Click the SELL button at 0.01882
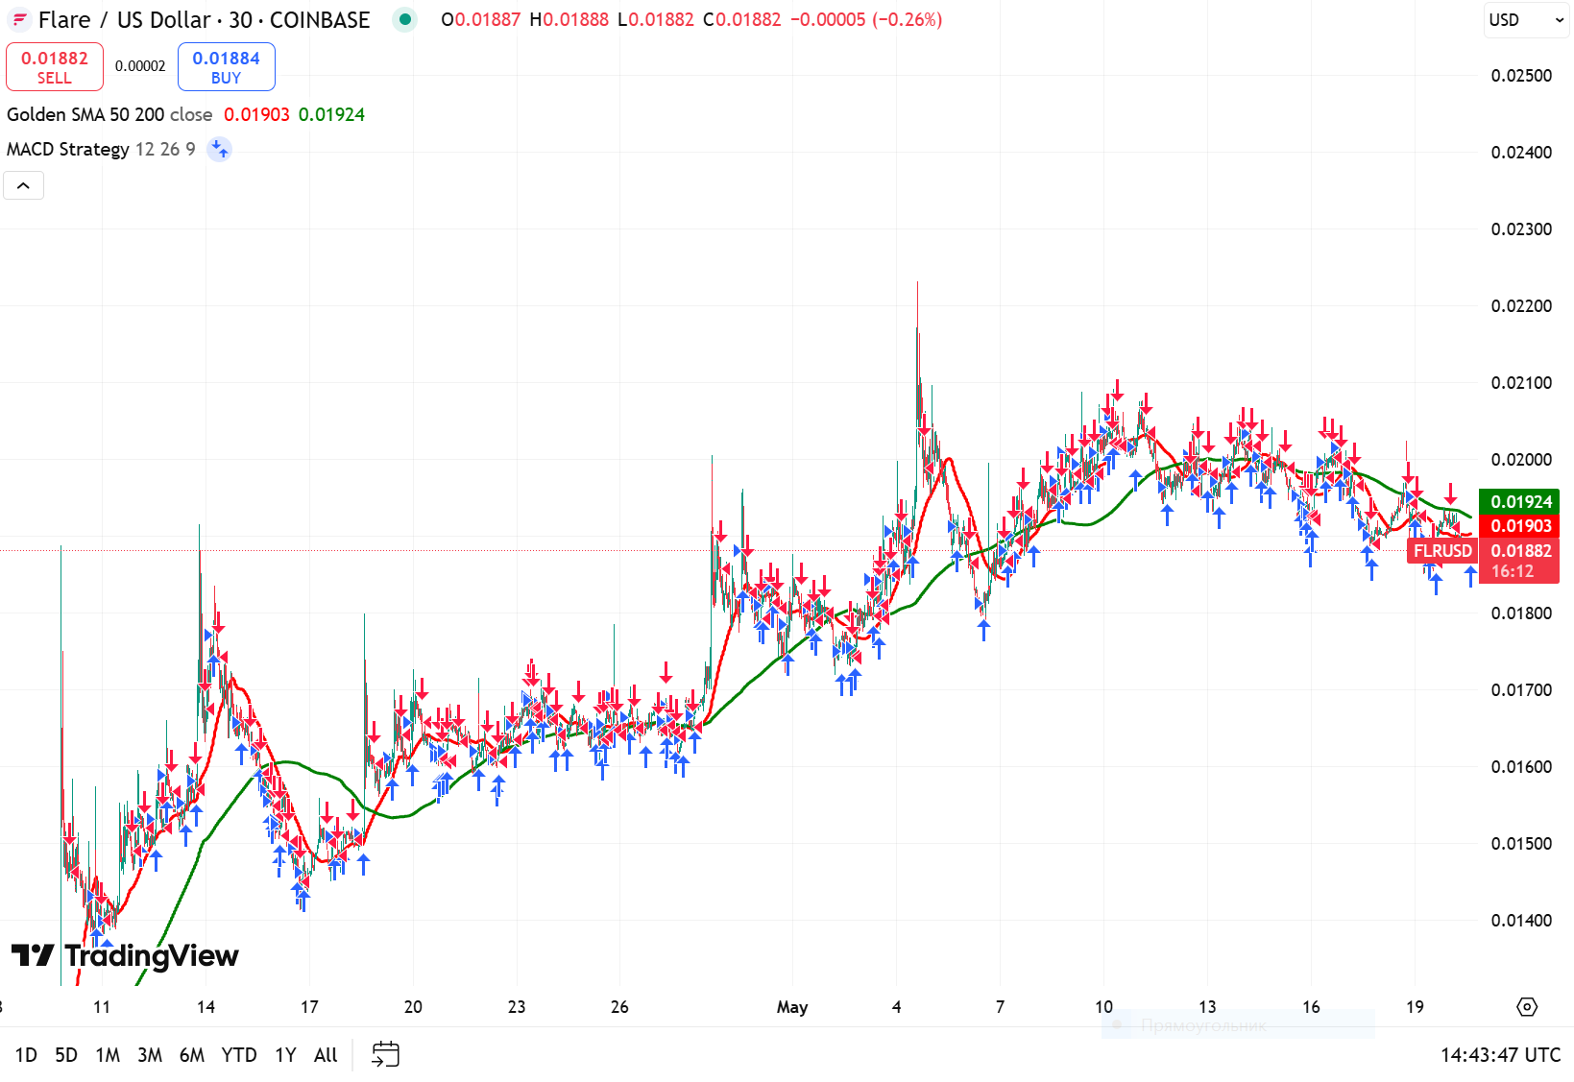The height and width of the screenshot is (1082, 1574). click(54, 66)
